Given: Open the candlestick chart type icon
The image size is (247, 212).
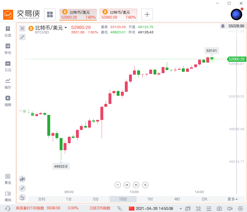Looking at the screenshot, I should 22,179.
